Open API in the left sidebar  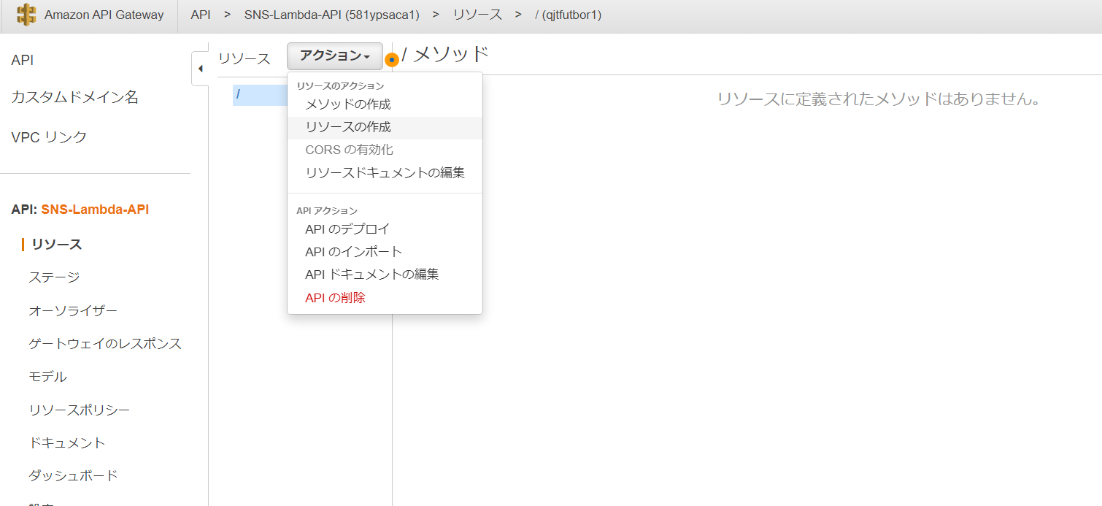pos(23,61)
